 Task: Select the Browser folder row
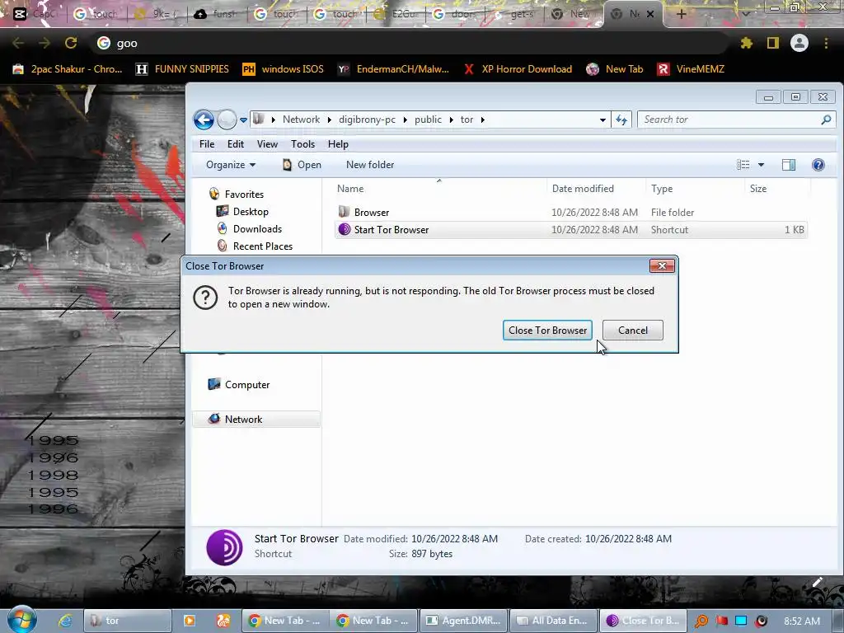click(570, 212)
